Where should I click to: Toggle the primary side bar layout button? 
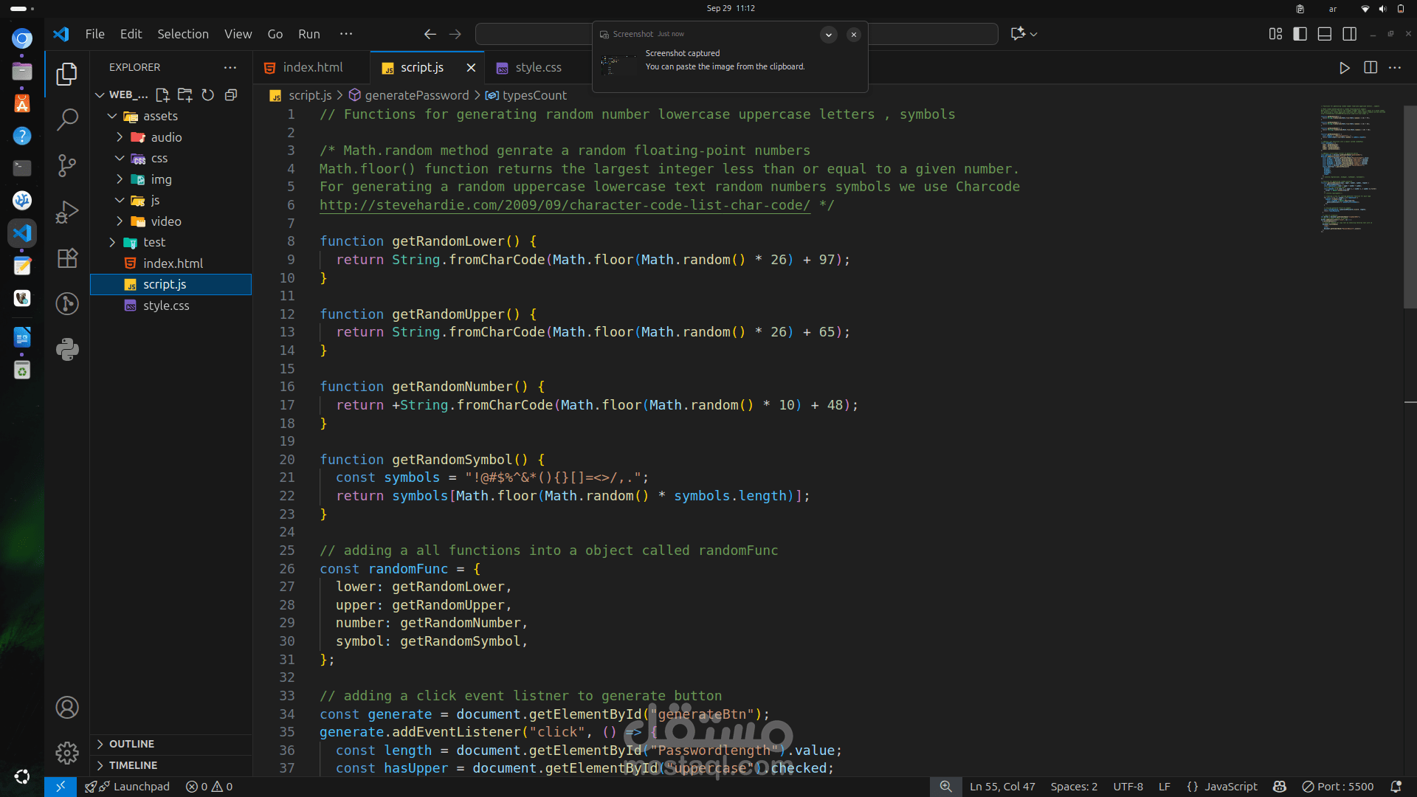[x=1300, y=34]
